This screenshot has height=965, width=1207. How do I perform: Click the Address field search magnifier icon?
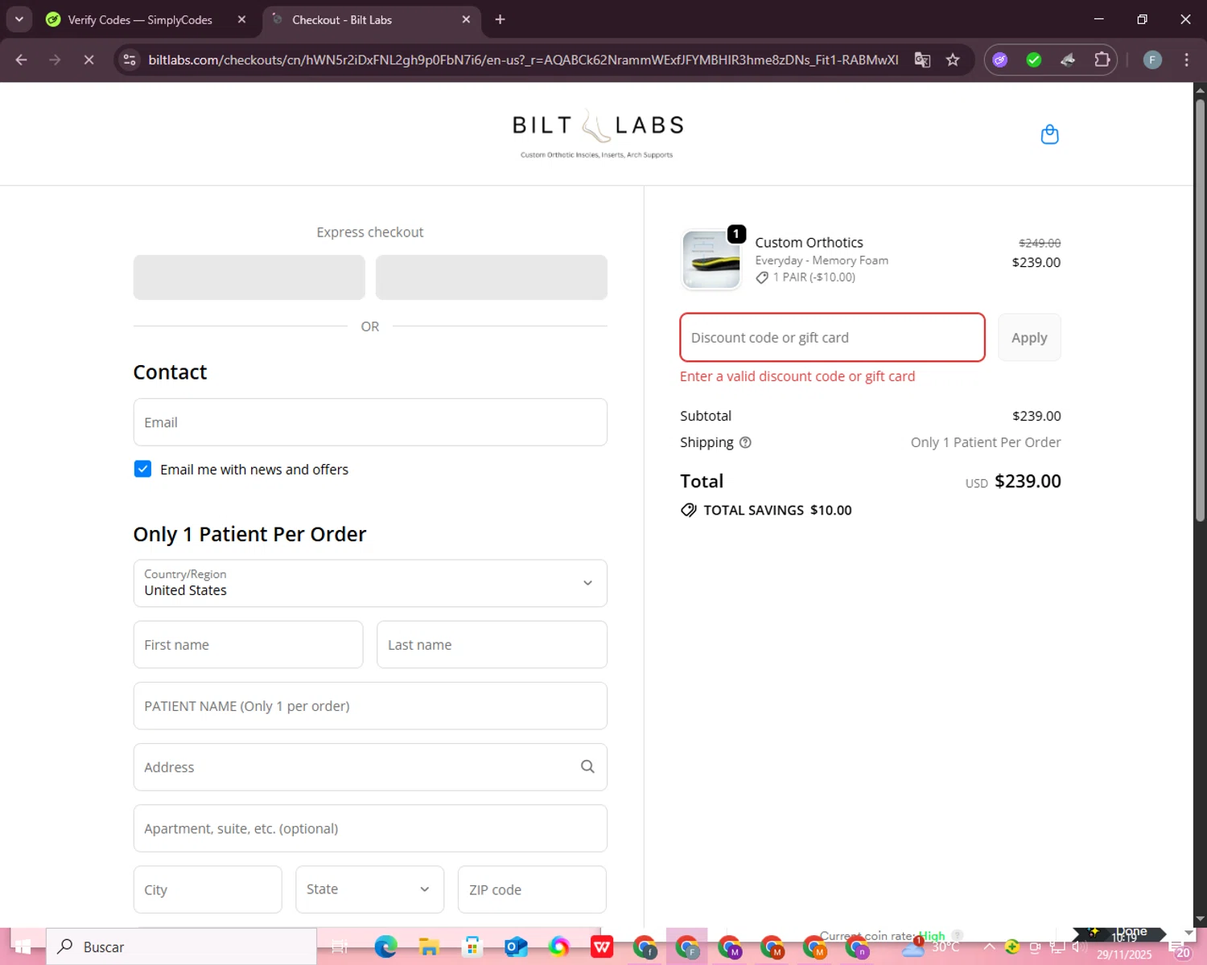point(587,767)
